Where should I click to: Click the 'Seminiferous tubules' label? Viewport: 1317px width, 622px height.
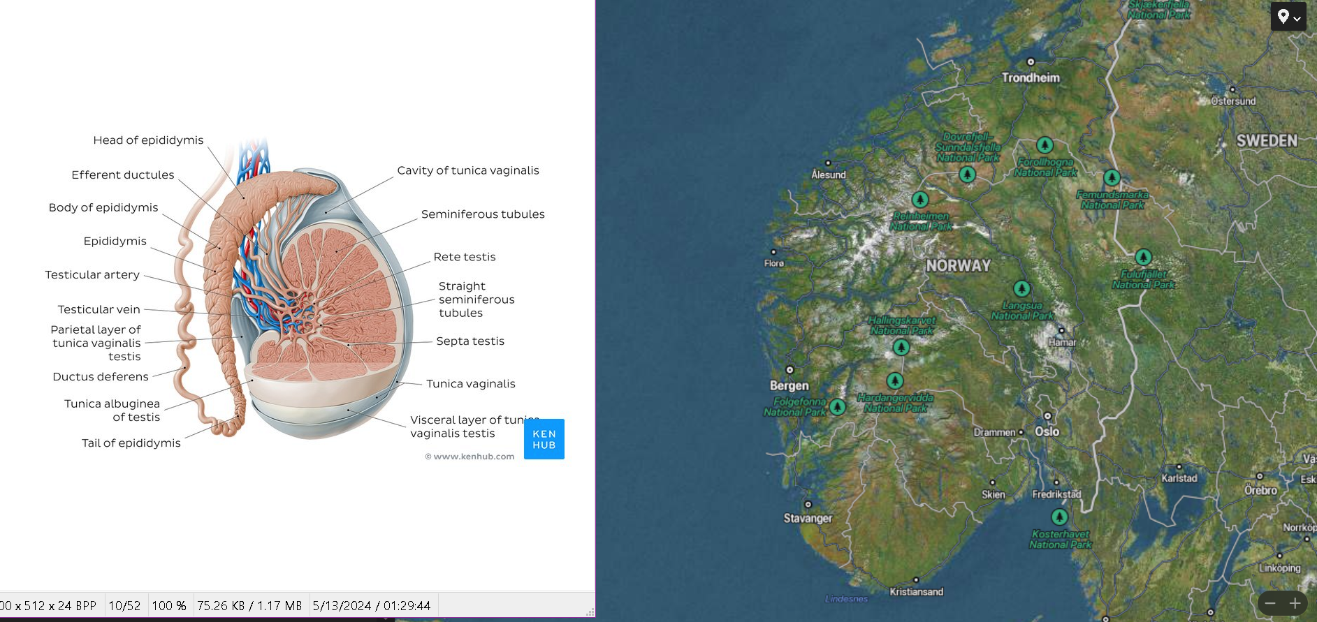(x=483, y=214)
